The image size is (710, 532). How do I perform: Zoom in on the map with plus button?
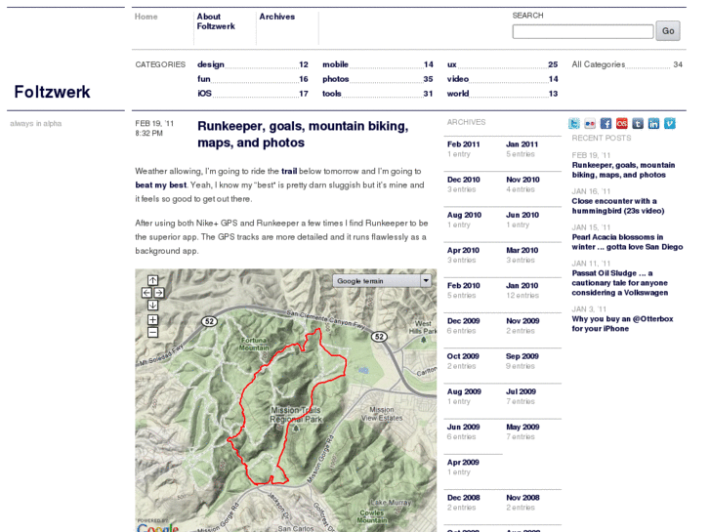[152, 319]
